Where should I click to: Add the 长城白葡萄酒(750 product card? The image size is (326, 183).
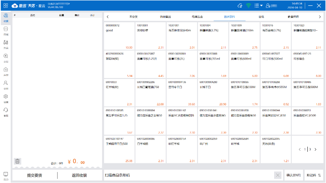pyautogui.click(x=151, y=93)
